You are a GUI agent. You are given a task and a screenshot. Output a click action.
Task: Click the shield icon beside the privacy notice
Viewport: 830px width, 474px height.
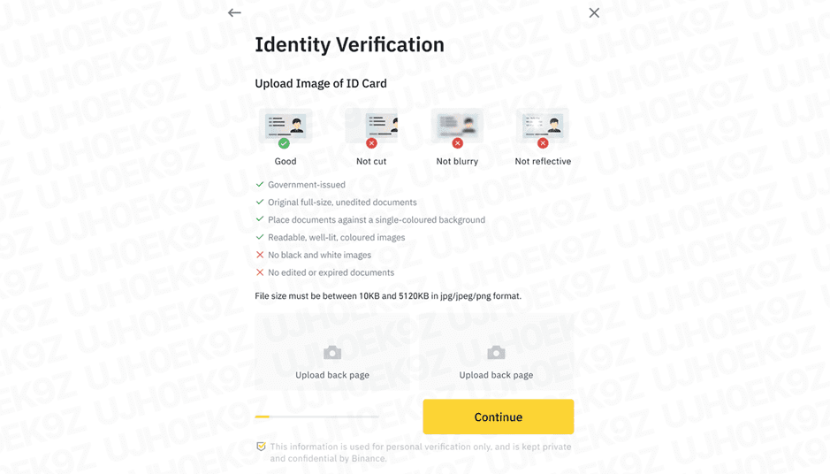261,447
